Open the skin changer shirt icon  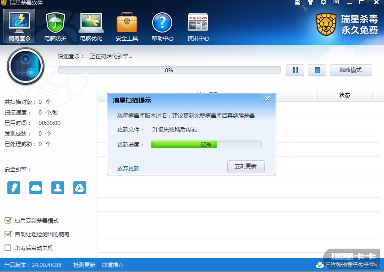click(x=310, y=2)
